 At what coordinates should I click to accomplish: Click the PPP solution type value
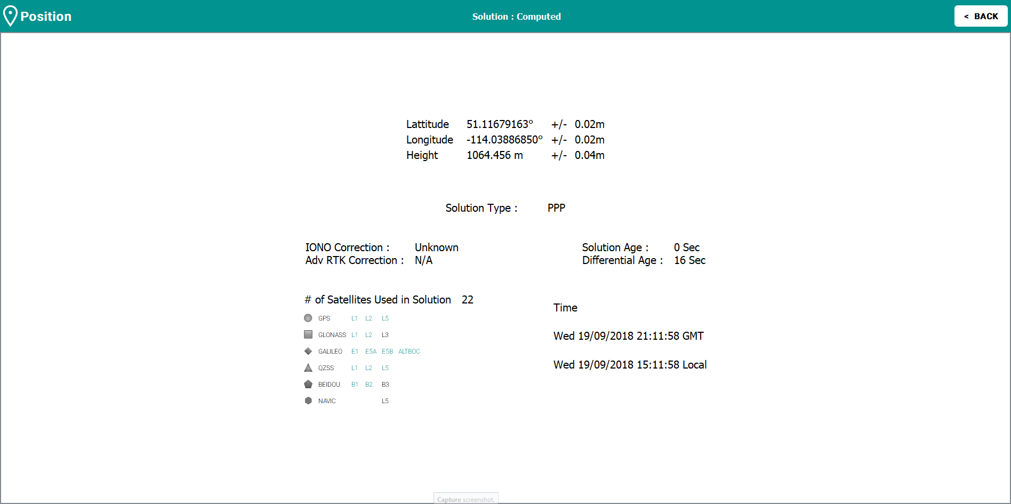click(x=556, y=208)
